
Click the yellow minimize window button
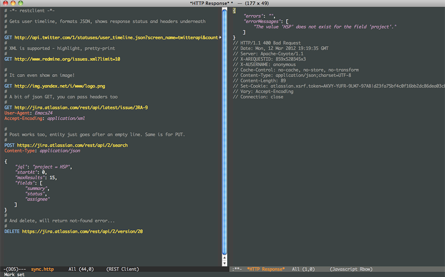pyautogui.click(x=13, y=3)
